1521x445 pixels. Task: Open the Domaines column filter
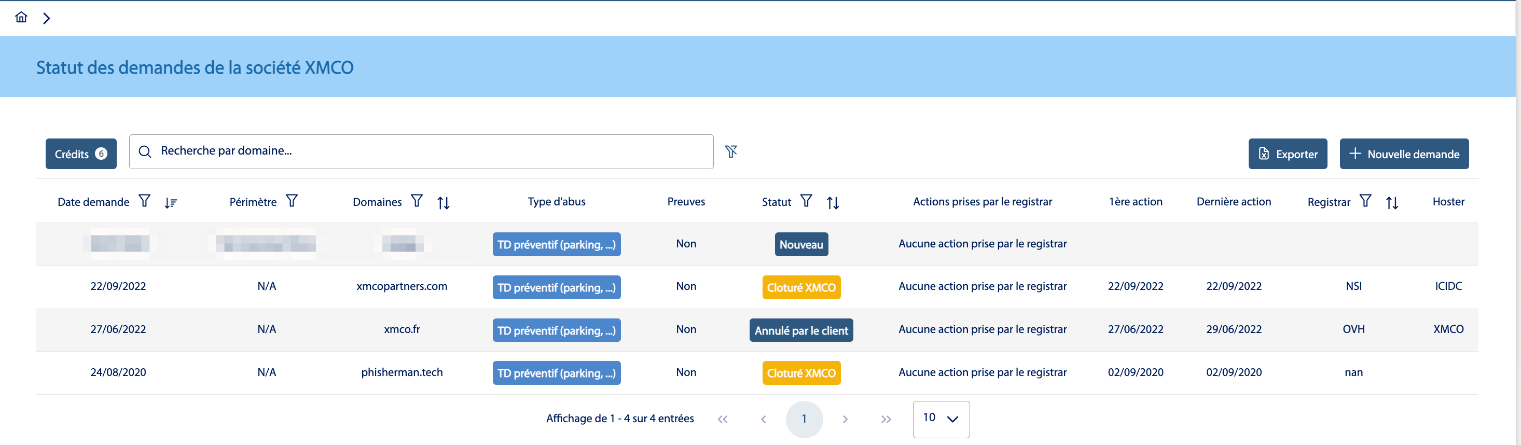tap(417, 201)
